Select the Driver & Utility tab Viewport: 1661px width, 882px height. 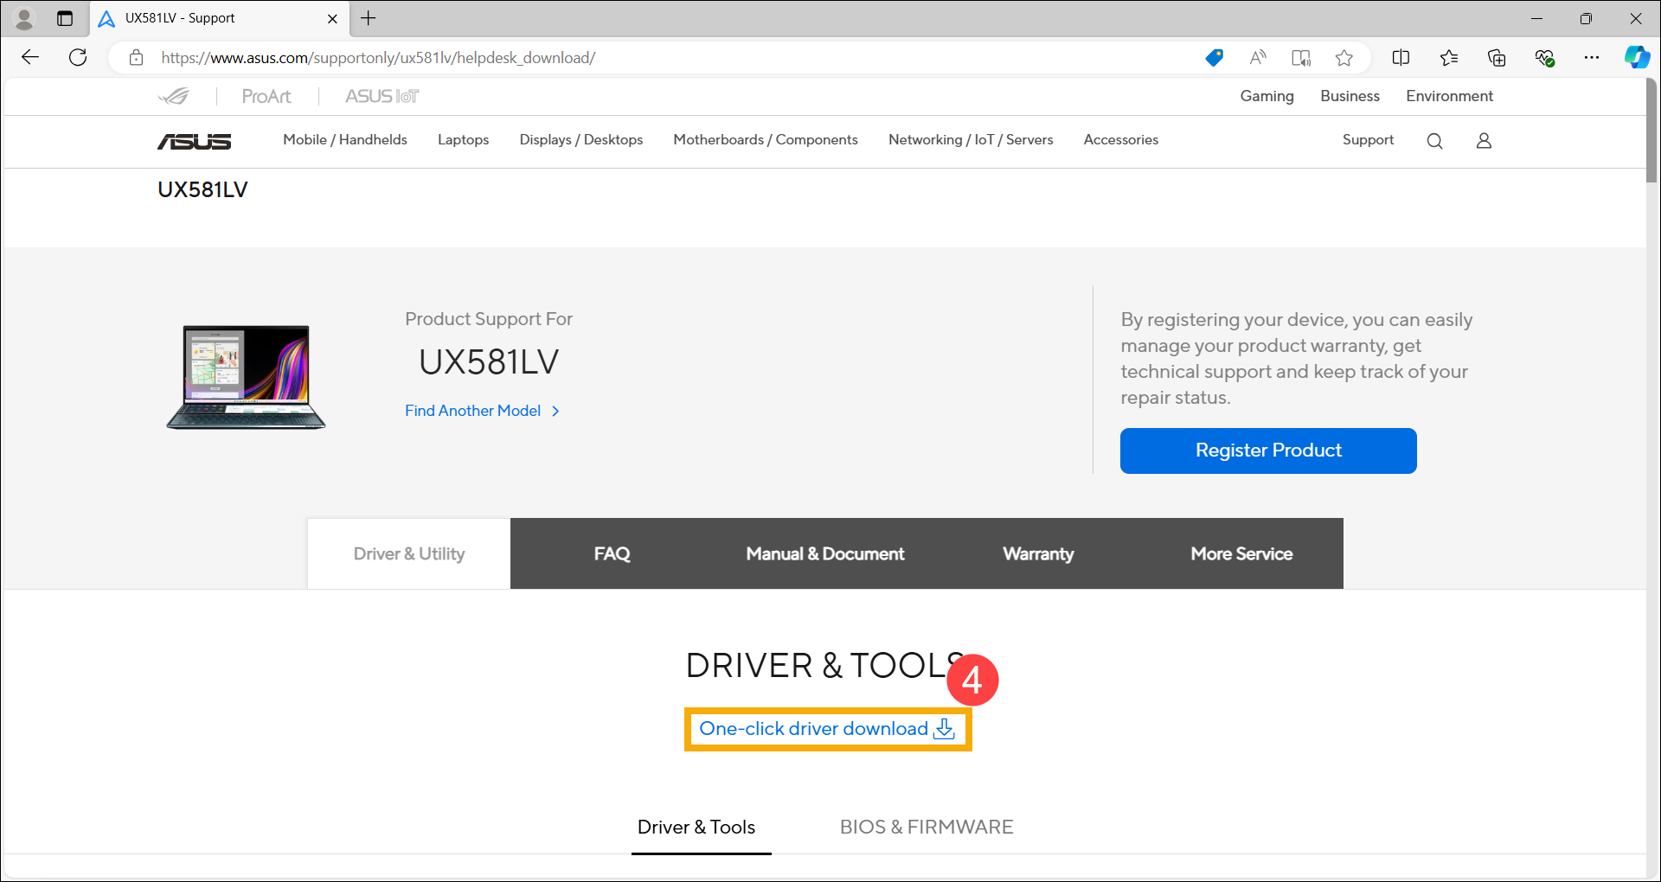coord(409,553)
